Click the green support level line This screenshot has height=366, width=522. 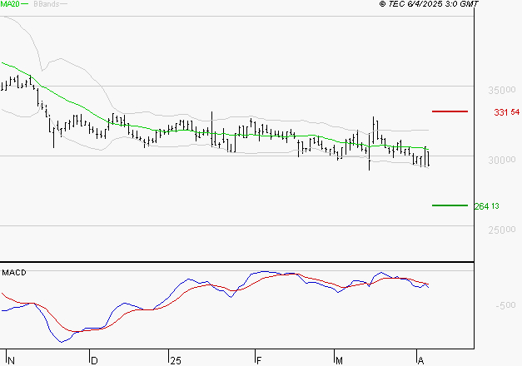coord(450,205)
